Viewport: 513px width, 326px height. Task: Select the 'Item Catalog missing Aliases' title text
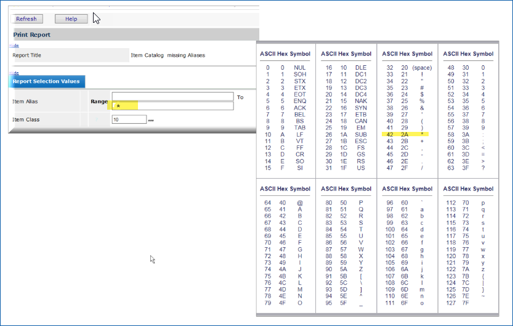coord(168,55)
